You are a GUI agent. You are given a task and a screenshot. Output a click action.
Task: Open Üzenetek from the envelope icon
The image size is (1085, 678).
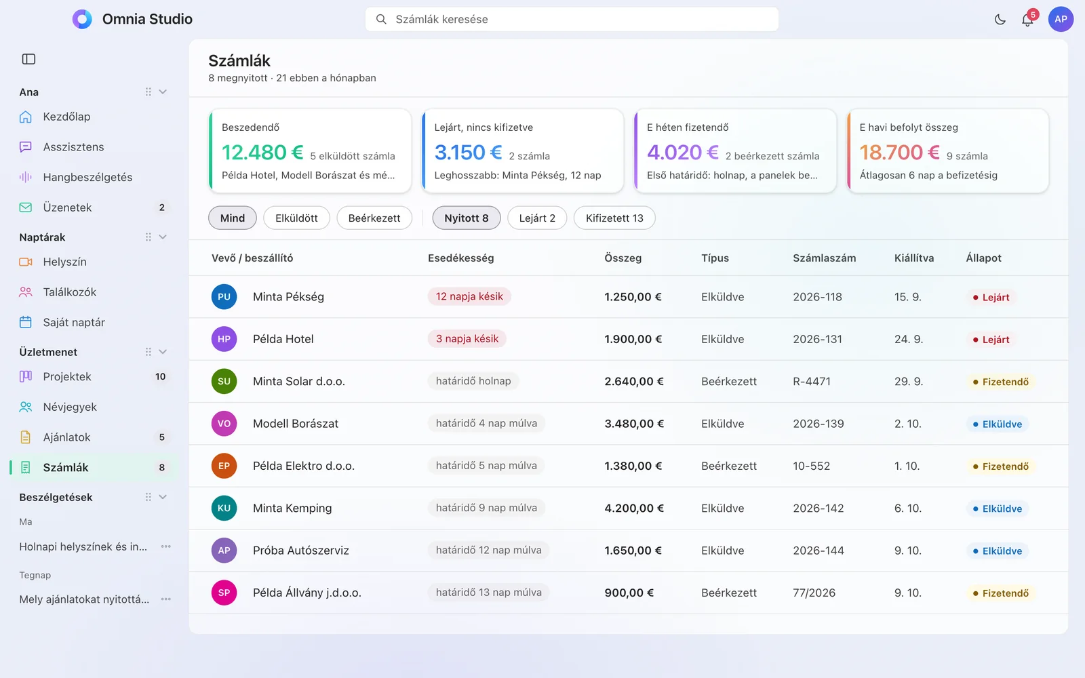pyautogui.click(x=26, y=207)
